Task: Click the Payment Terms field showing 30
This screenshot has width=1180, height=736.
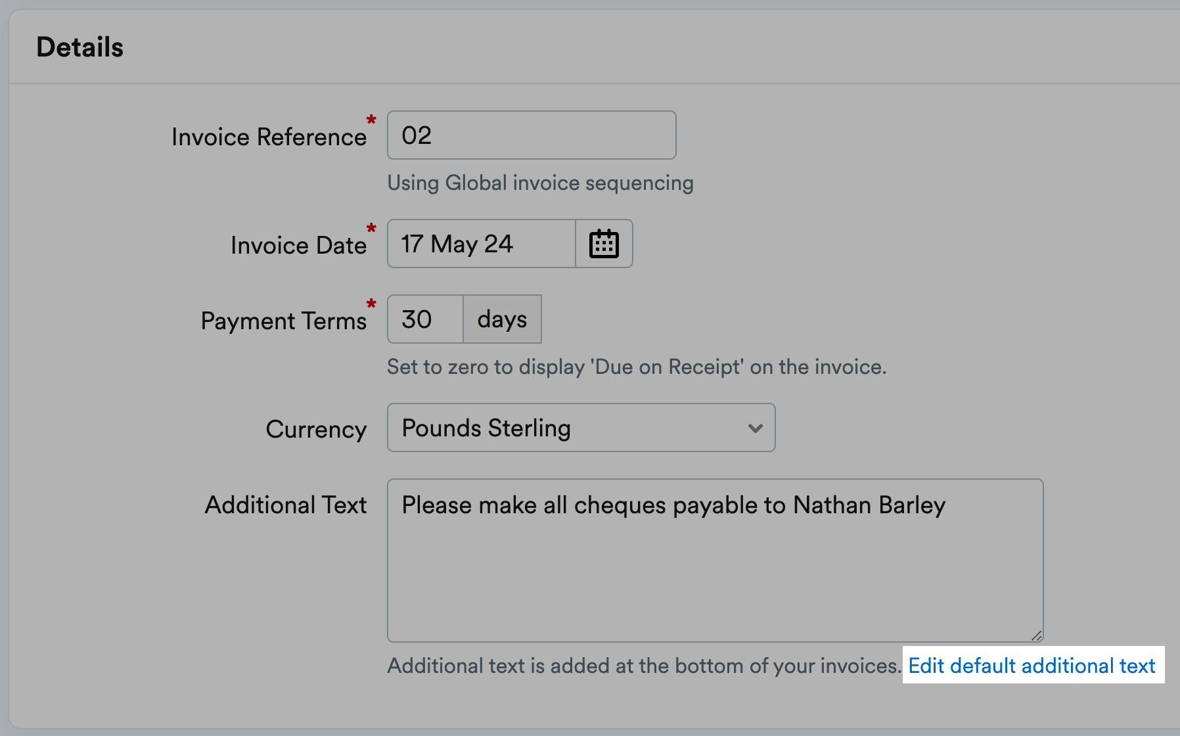Action: click(426, 319)
